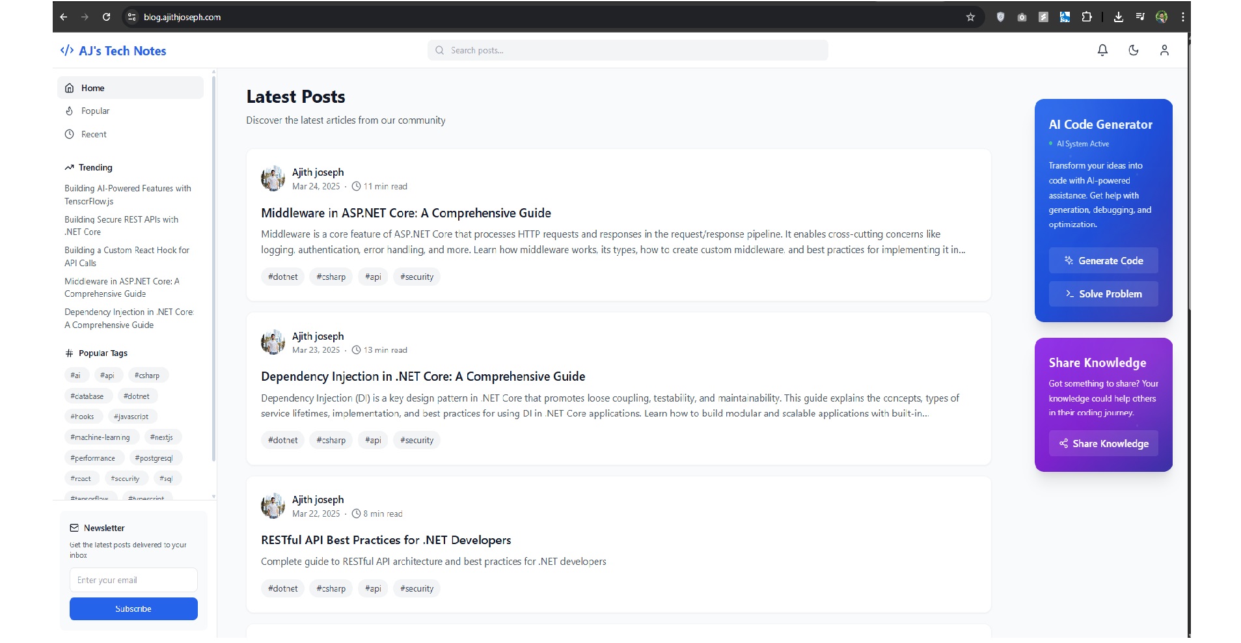Click the Solve Problem button

[1103, 294]
